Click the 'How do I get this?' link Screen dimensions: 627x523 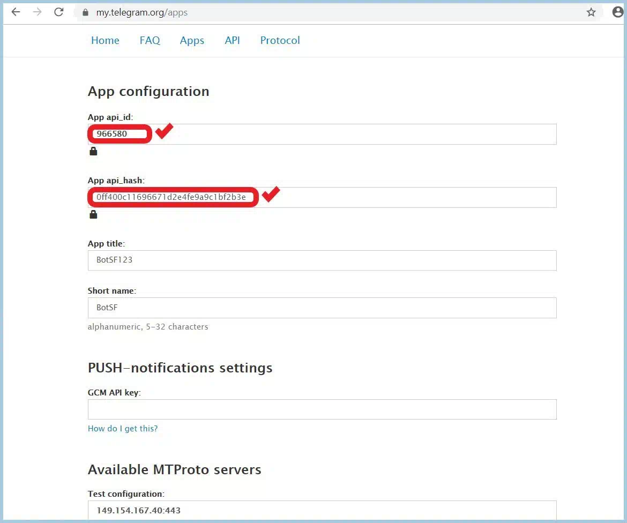click(x=123, y=429)
